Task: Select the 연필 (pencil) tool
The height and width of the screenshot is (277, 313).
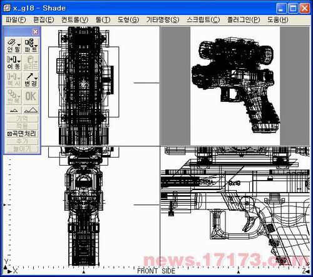Action: click(14, 46)
